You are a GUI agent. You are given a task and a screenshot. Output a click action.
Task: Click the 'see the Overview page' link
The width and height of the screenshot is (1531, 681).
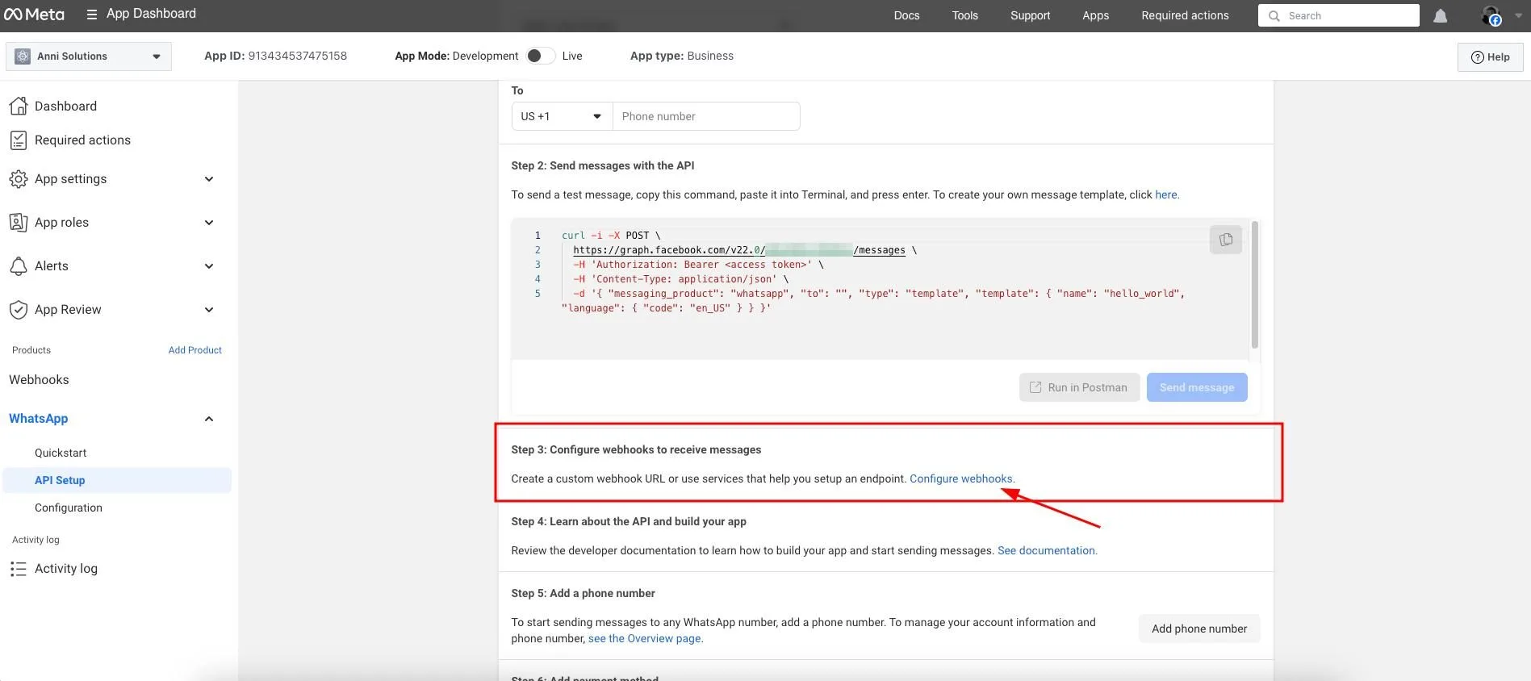[646, 638]
